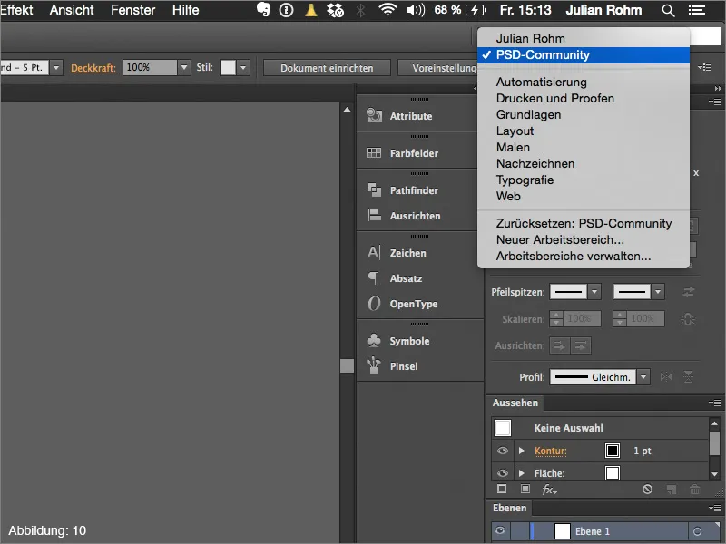Toggle visibility of Ebene 1 layer

(500, 530)
